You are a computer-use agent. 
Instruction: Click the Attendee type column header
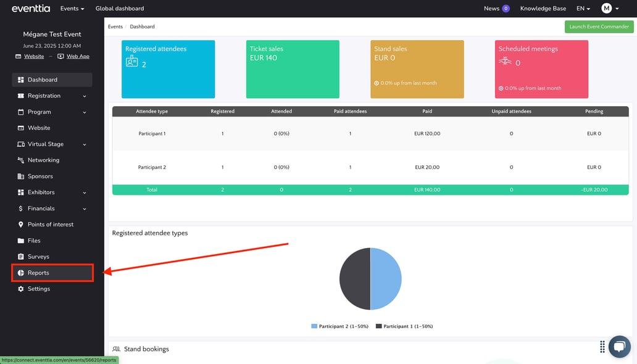152,111
